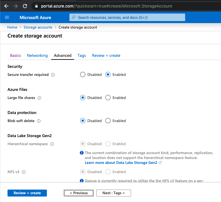Show info for NFS v3
Viewport: 221px width, 202px height.
24,172
